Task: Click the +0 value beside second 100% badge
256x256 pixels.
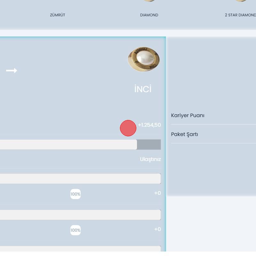Action: (157, 229)
